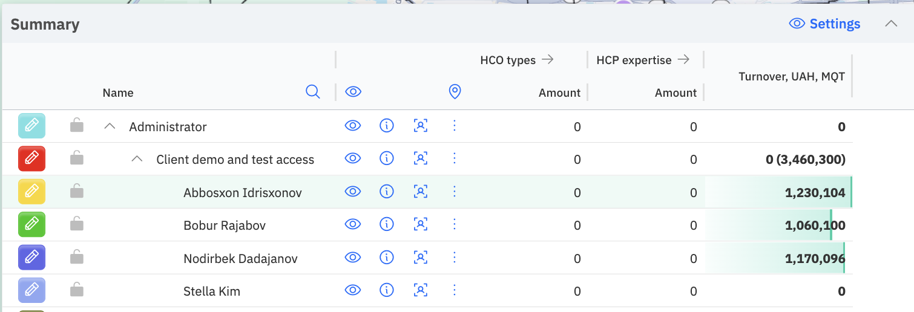Click the Name column header
Viewport: 914px width, 312px height.
[x=118, y=93]
